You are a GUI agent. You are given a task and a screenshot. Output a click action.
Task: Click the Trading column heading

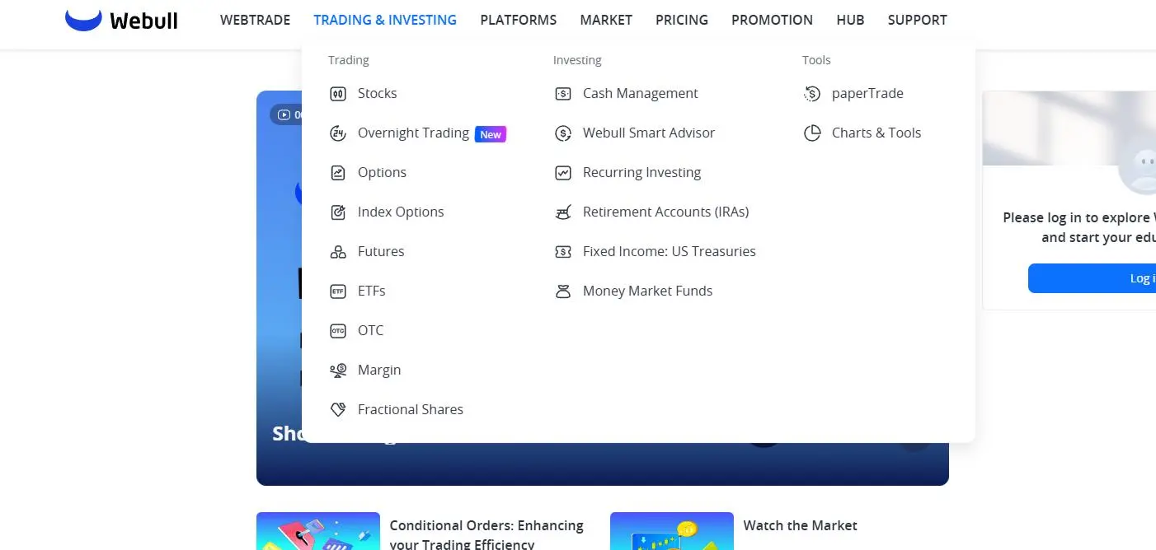[x=349, y=60]
